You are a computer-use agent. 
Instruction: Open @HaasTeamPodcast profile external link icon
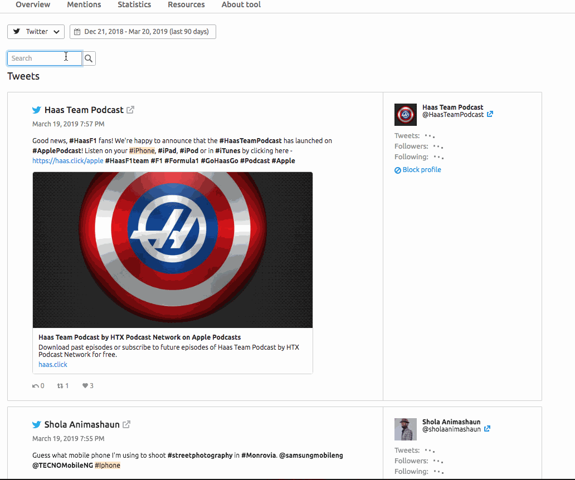pyautogui.click(x=490, y=114)
